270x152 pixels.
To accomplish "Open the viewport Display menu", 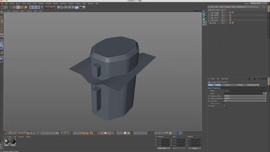I will pyautogui.click(x=22, y=11).
